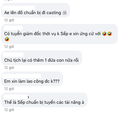The width and height of the screenshot is (129, 113).
Task: Click the laughing emoji on the second line
Action: [x=7, y=39]
